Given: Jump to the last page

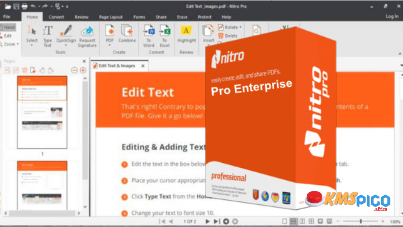Looking at the screenshot, I should click(217, 222).
